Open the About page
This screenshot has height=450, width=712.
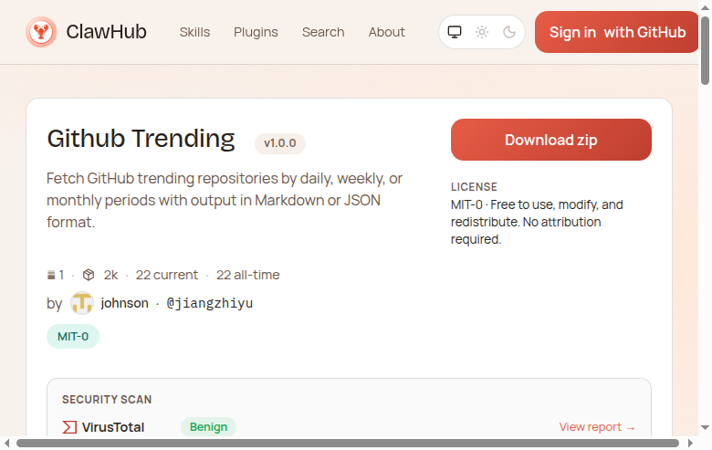(386, 32)
